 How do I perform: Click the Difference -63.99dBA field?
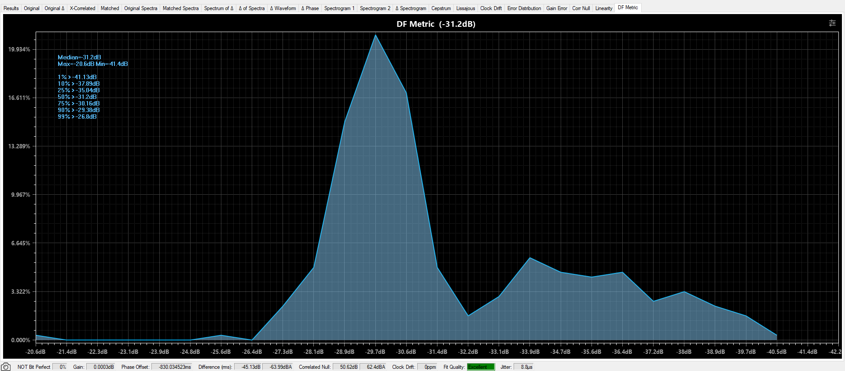tap(278, 367)
